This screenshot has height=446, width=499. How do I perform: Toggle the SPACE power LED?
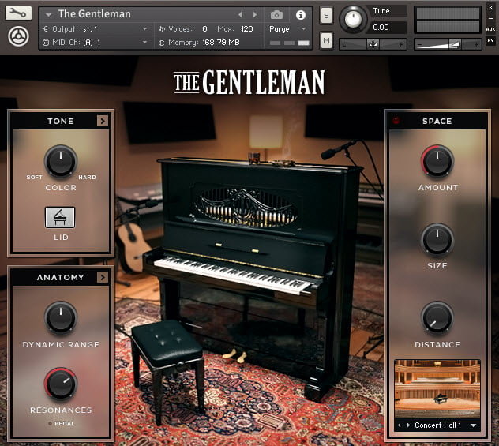pos(396,121)
